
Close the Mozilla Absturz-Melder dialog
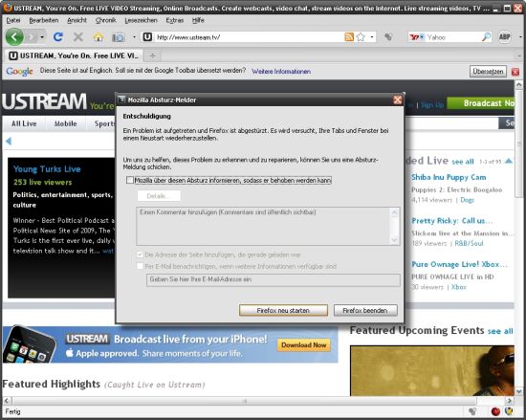(x=398, y=99)
